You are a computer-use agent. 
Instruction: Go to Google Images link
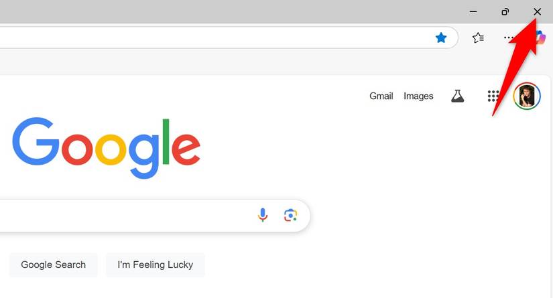418,96
